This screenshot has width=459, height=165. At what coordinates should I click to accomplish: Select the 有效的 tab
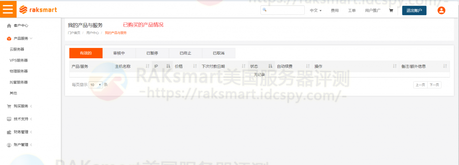(x=86, y=53)
